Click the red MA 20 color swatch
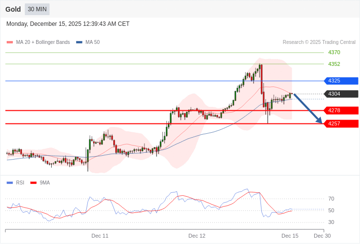Viewport: 360px width, 244px height. 10,42
